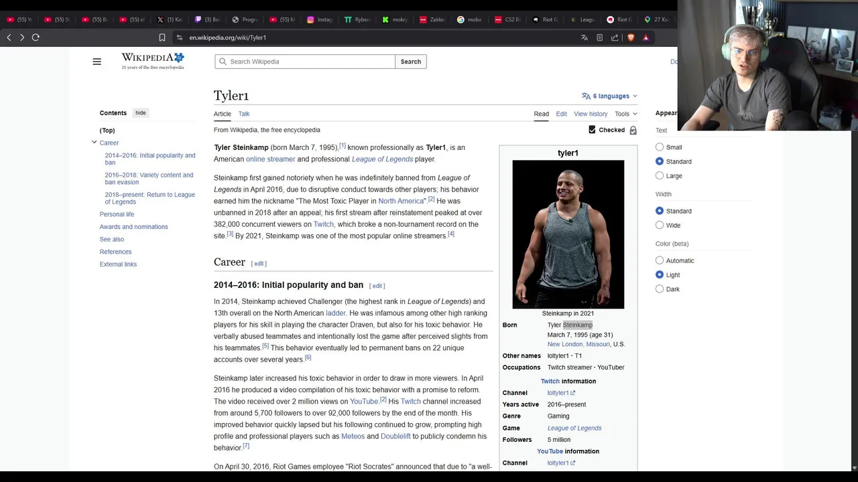
Task: Jump to Awards and nominations section
Action: [134, 227]
